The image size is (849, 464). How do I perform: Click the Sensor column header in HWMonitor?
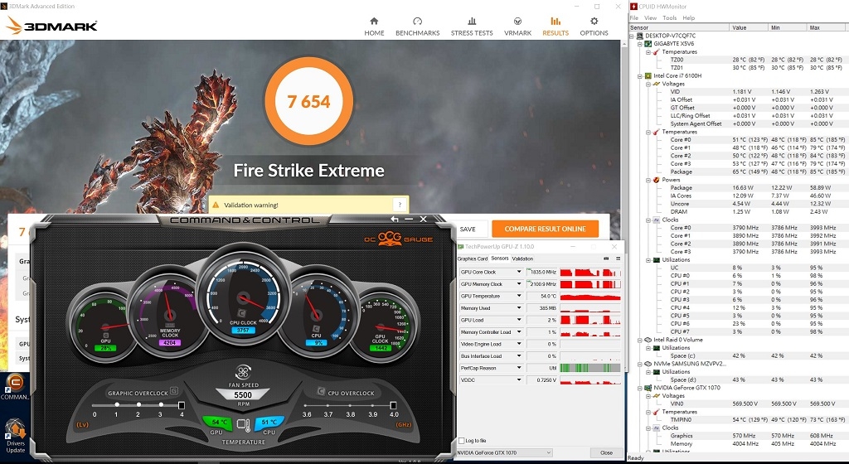coord(679,27)
